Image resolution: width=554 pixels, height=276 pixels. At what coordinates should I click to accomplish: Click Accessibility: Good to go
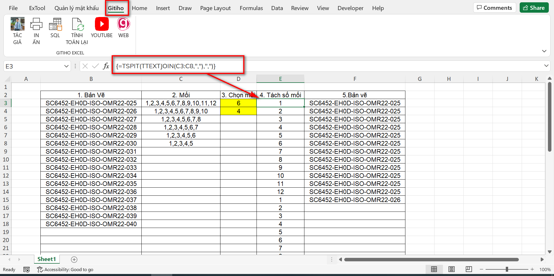click(x=69, y=270)
